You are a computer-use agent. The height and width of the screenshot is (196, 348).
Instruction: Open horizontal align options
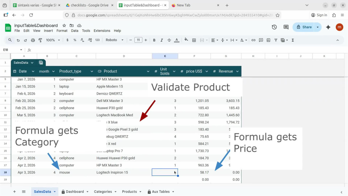point(214,40)
